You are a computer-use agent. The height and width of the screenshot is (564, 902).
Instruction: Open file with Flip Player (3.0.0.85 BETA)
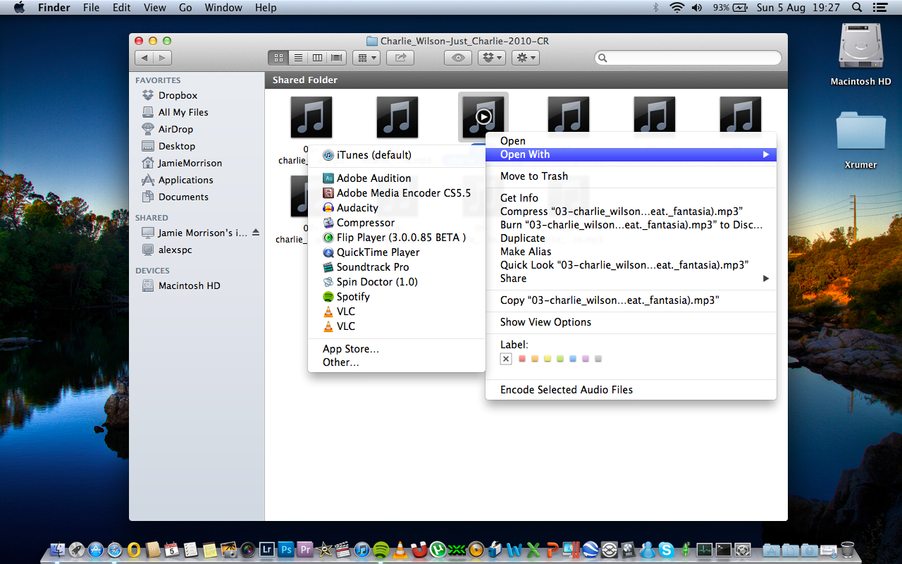tap(396, 238)
